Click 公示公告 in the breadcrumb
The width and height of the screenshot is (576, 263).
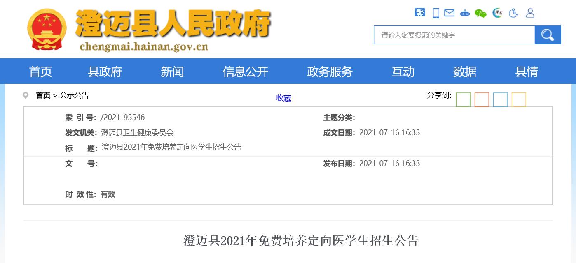74,95
